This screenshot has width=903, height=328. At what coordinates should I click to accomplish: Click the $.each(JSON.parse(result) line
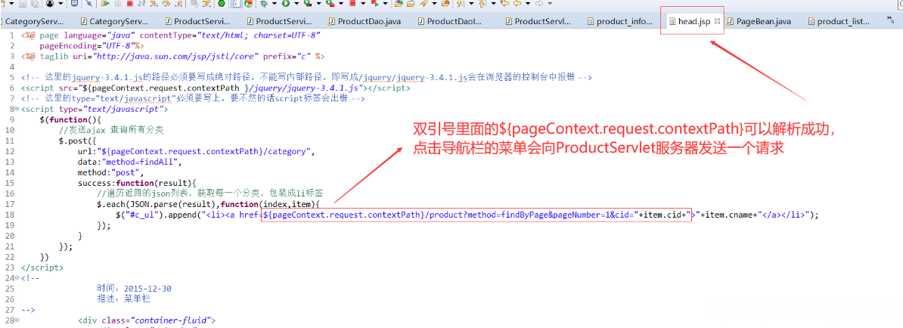click(207, 204)
